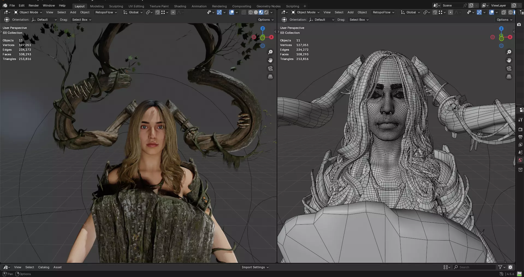Click the ViewLayer name field
Viewport: 524px width, 277px height.
coord(500,5)
